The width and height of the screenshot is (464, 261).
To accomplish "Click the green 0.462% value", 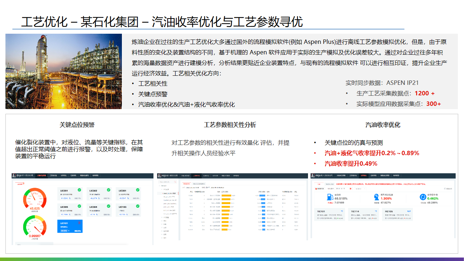I will click(x=433, y=199).
